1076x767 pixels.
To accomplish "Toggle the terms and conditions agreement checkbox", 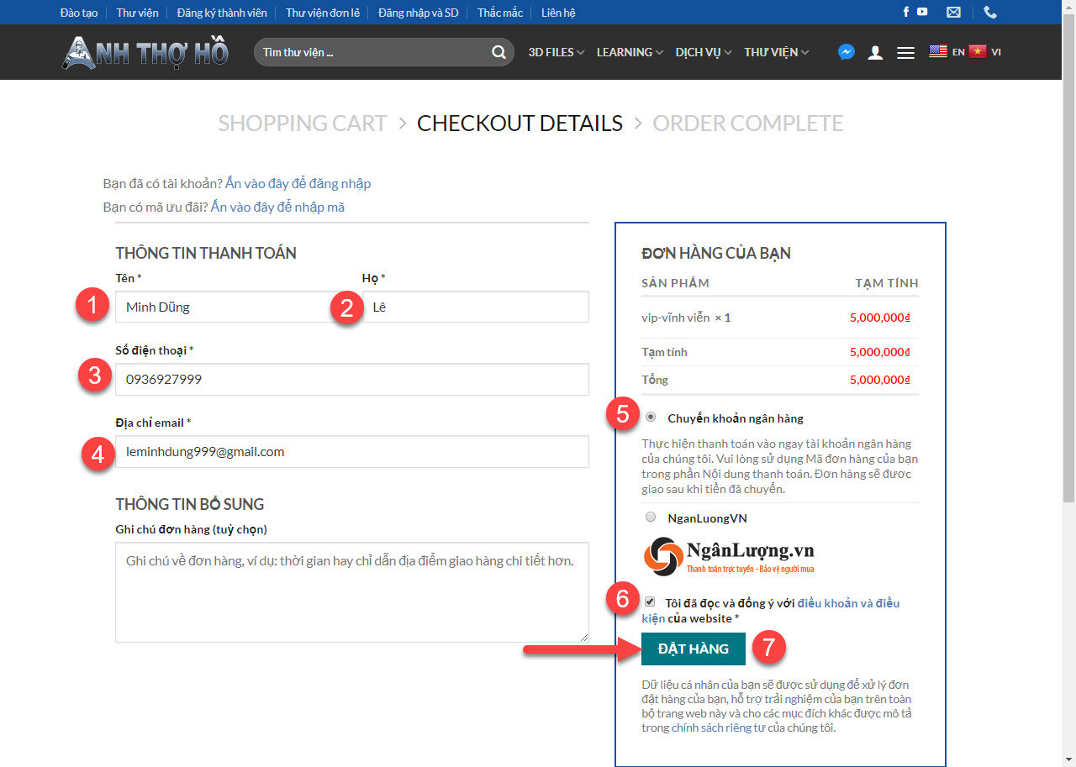I will coord(650,602).
